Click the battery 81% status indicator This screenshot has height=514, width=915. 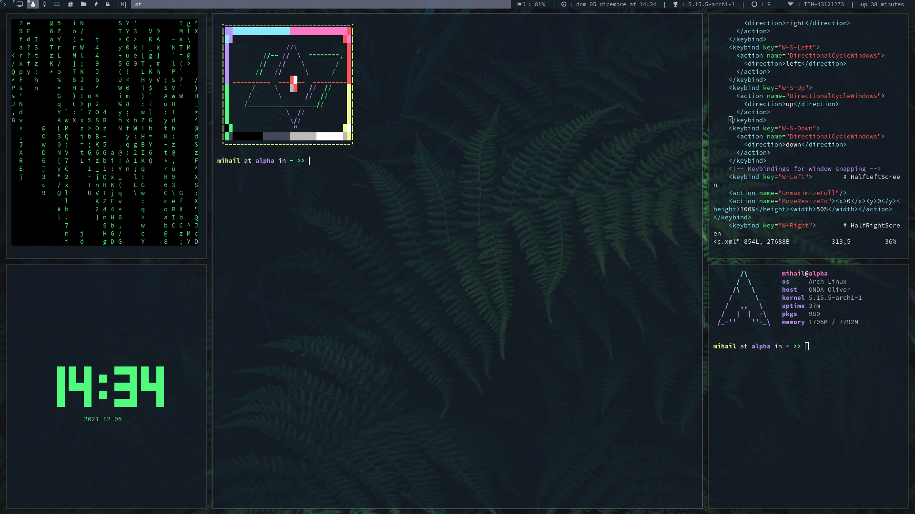click(x=531, y=4)
